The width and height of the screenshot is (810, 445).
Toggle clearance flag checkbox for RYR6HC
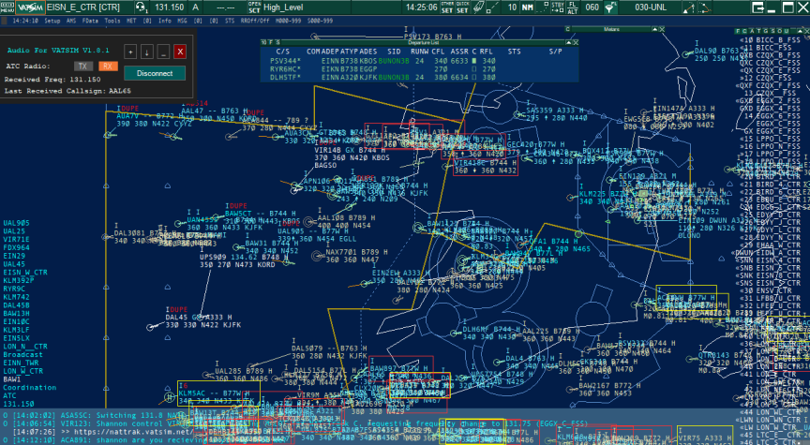[x=474, y=69]
